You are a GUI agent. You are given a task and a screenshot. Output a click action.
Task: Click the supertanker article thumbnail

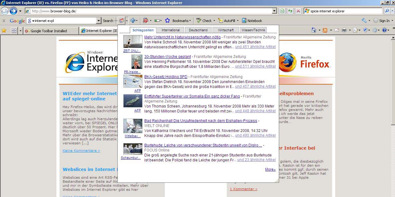(133, 101)
